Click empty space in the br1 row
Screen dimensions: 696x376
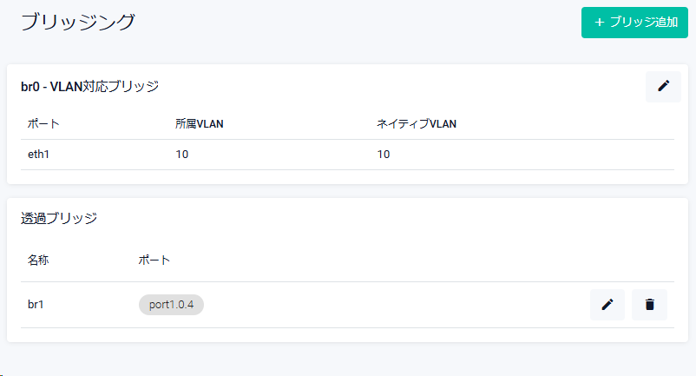click(391, 305)
